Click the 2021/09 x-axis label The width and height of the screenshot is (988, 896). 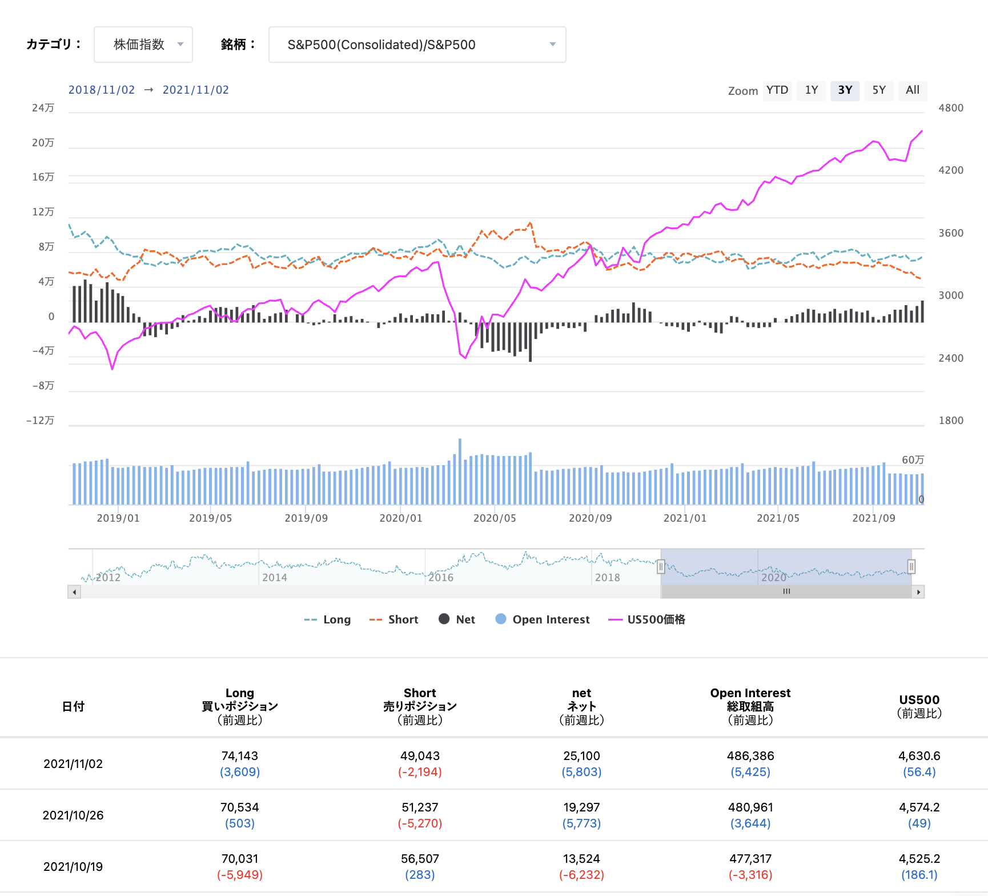tap(874, 518)
